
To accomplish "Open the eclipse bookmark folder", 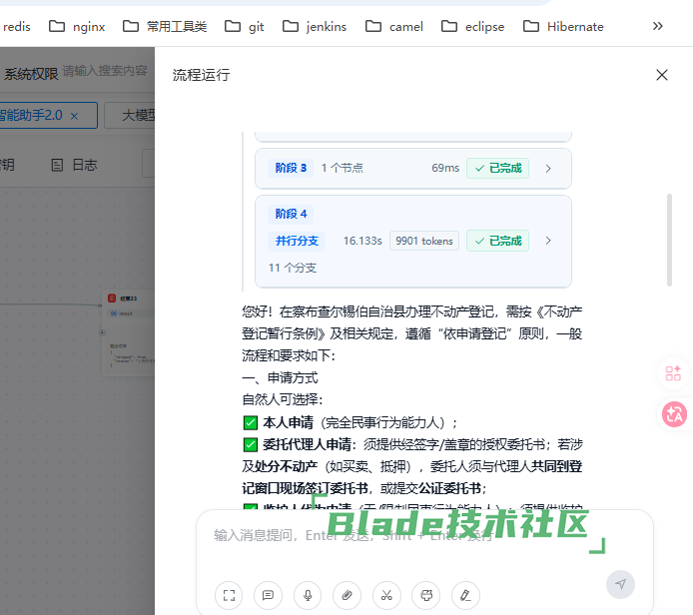I will click(472, 27).
